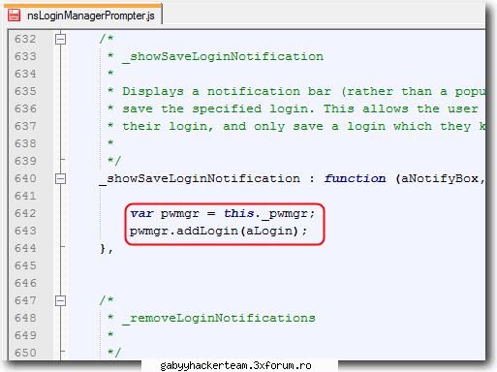The height and width of the screenshot is (372, 497).
Task: Click 'pwmgr.addLogin(aLogin);' on line 643
Action: 218,232
